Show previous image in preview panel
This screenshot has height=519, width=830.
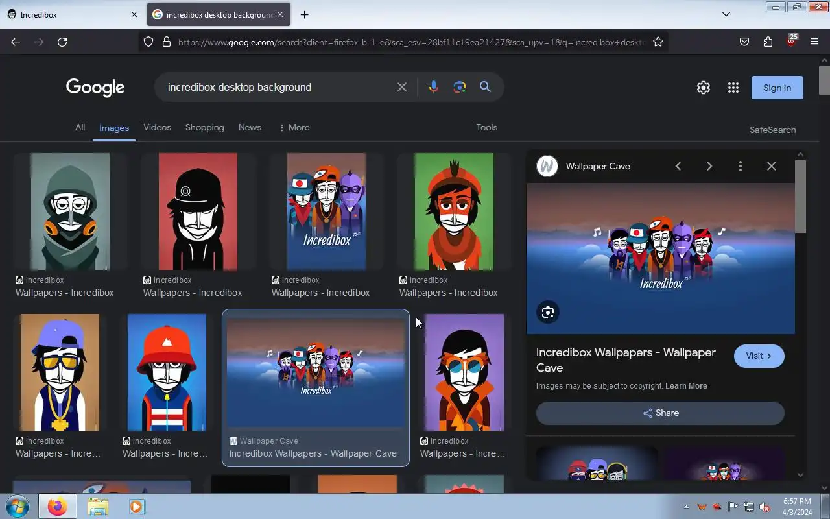click(678, 166)
